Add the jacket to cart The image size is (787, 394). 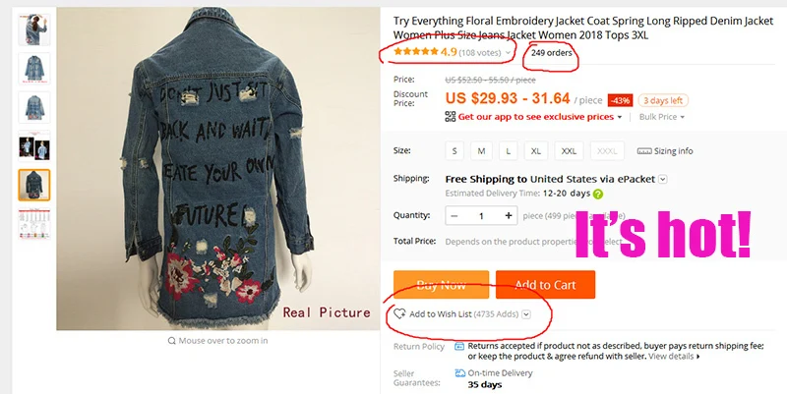click(x=545, y=285)
